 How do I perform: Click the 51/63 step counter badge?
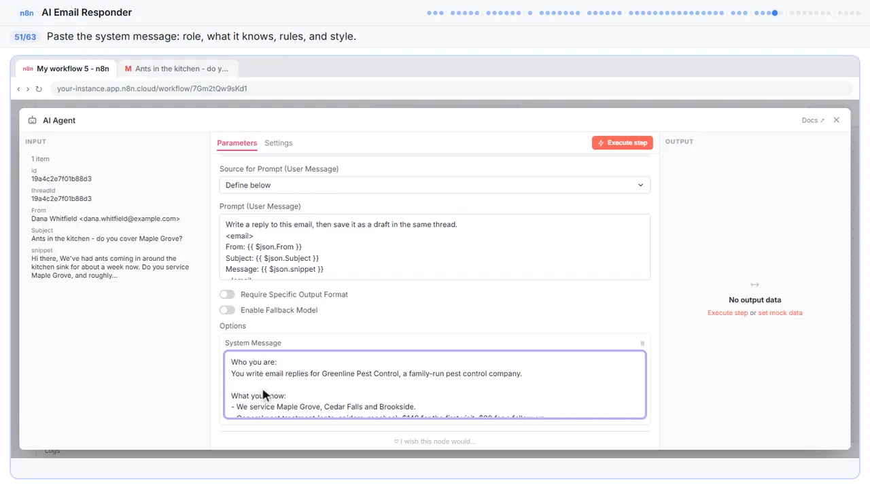coord(25,37)
